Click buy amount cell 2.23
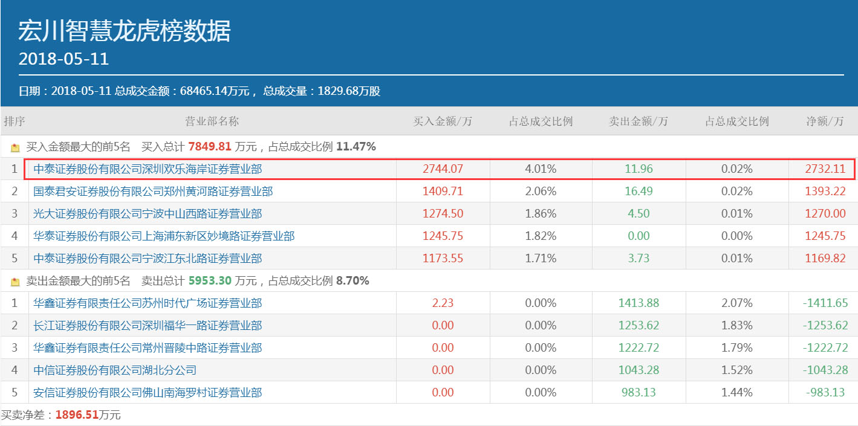The height and width of the screenshot is (426, 858). point(443,303)
